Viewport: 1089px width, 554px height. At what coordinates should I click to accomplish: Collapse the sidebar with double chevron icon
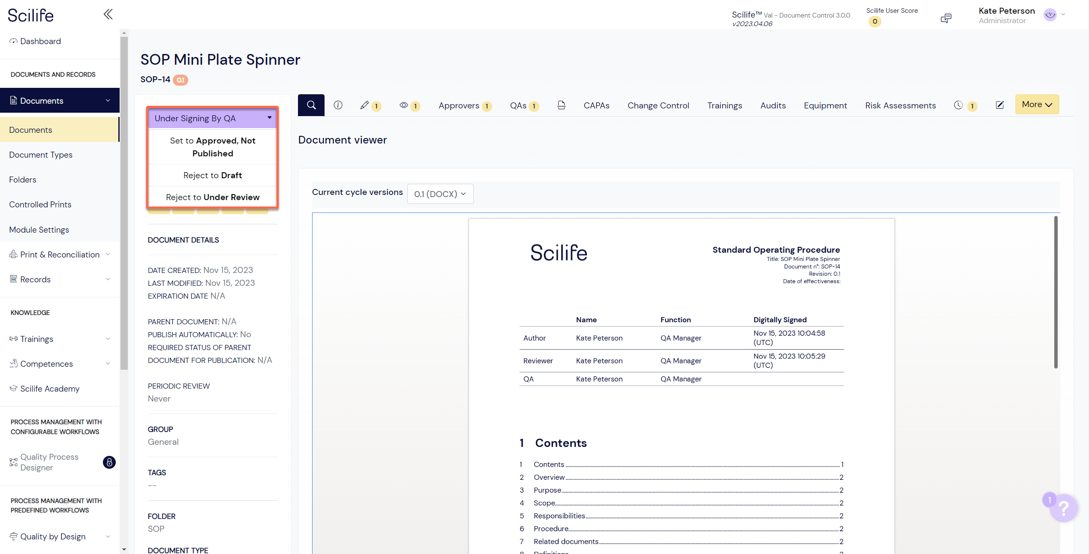pos(108,15)
